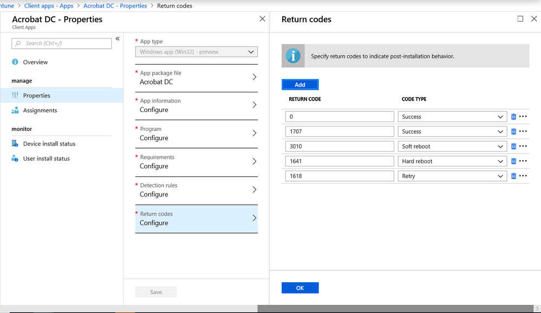Screen dimensions: 541x313
Task: Focus the Search (Ctrl+/) field
Action: [62, 43]
